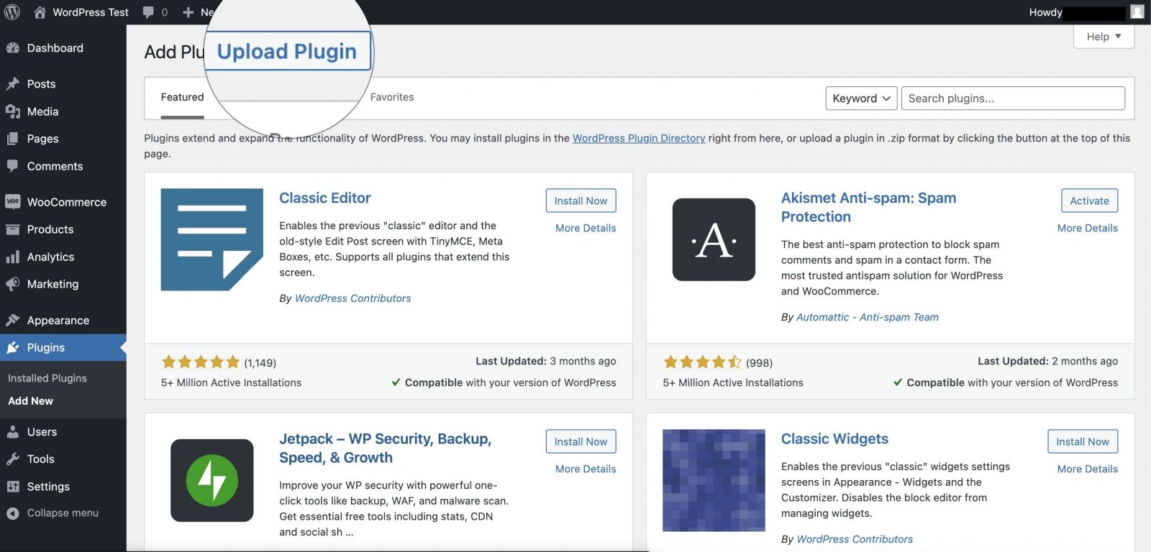Open the WordPress logo menu
This screenshot has width=1151, height=552.
pyautogui.click(x=12, y=12)
